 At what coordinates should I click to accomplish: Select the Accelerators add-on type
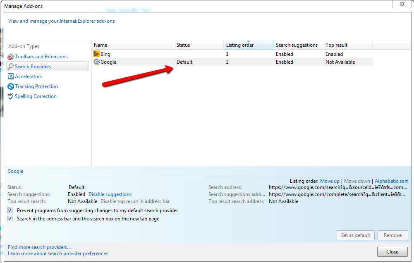point(29,77)
